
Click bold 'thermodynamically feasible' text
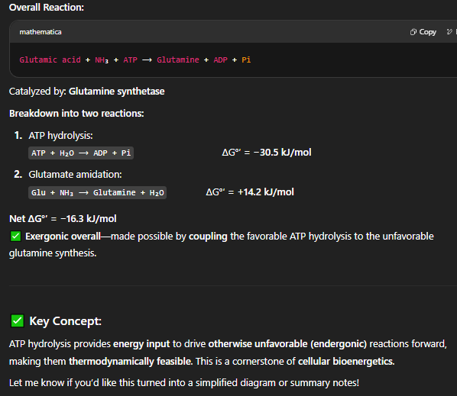130,362
